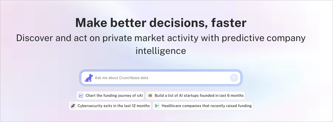This screenshot has height=122, width=333.
Task: Click the purple dog mascot icon
Action: 88,78
